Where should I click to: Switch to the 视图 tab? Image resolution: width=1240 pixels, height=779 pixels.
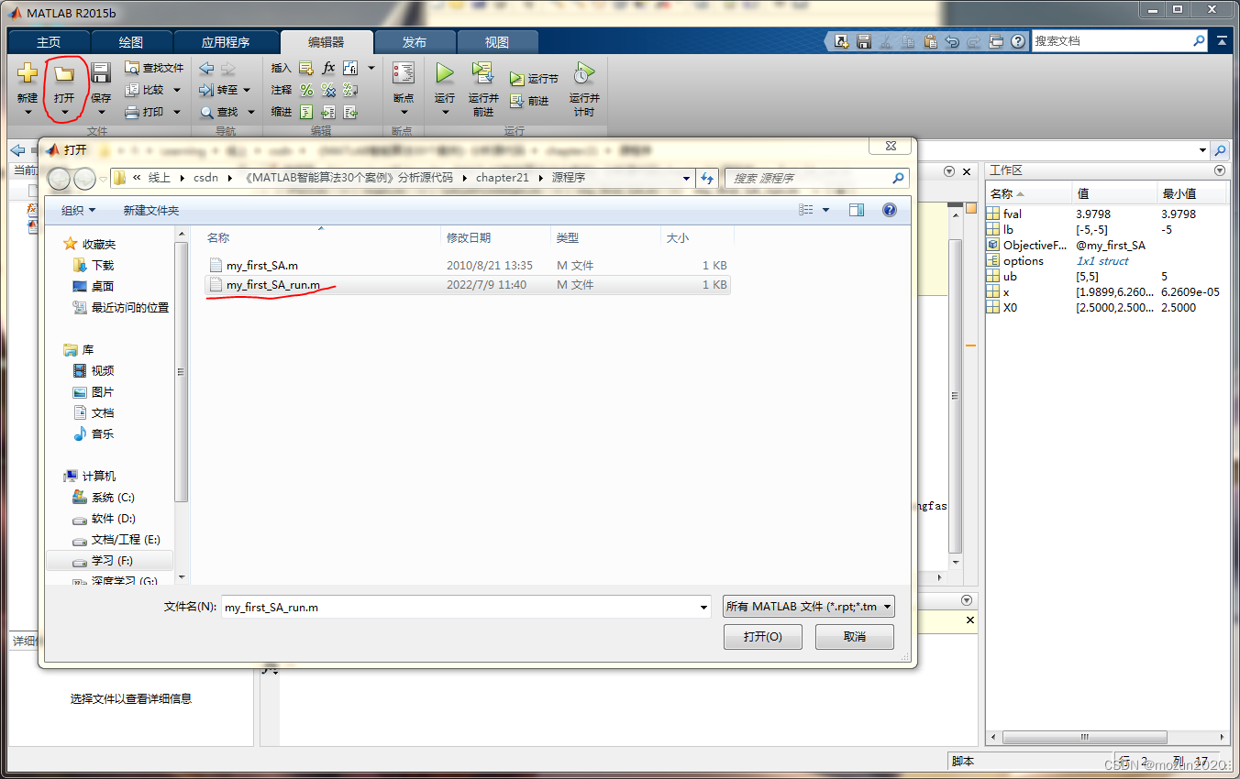497,42
